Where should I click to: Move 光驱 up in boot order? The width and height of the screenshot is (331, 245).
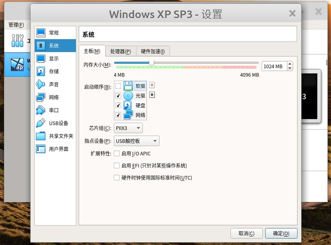[x=152, y=85]
